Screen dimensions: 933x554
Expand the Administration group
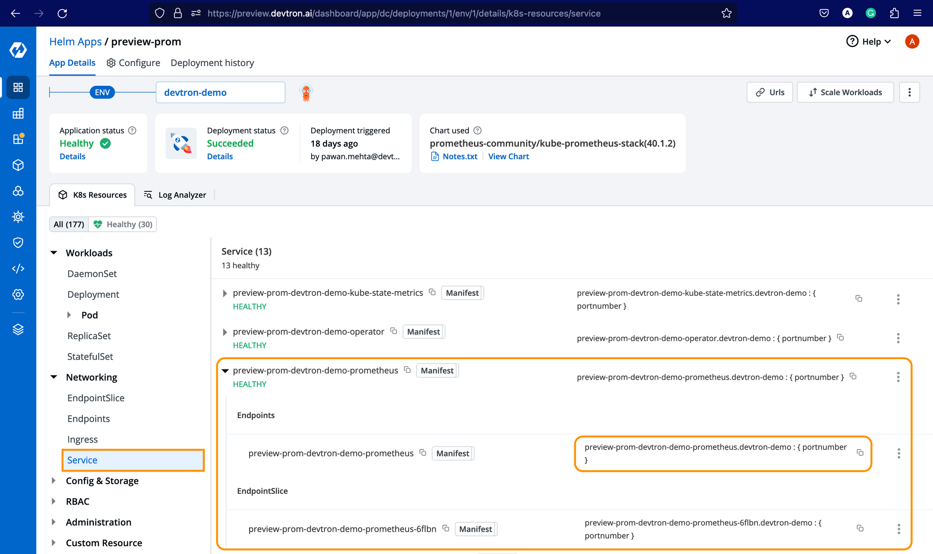click(x=54, y=522)
